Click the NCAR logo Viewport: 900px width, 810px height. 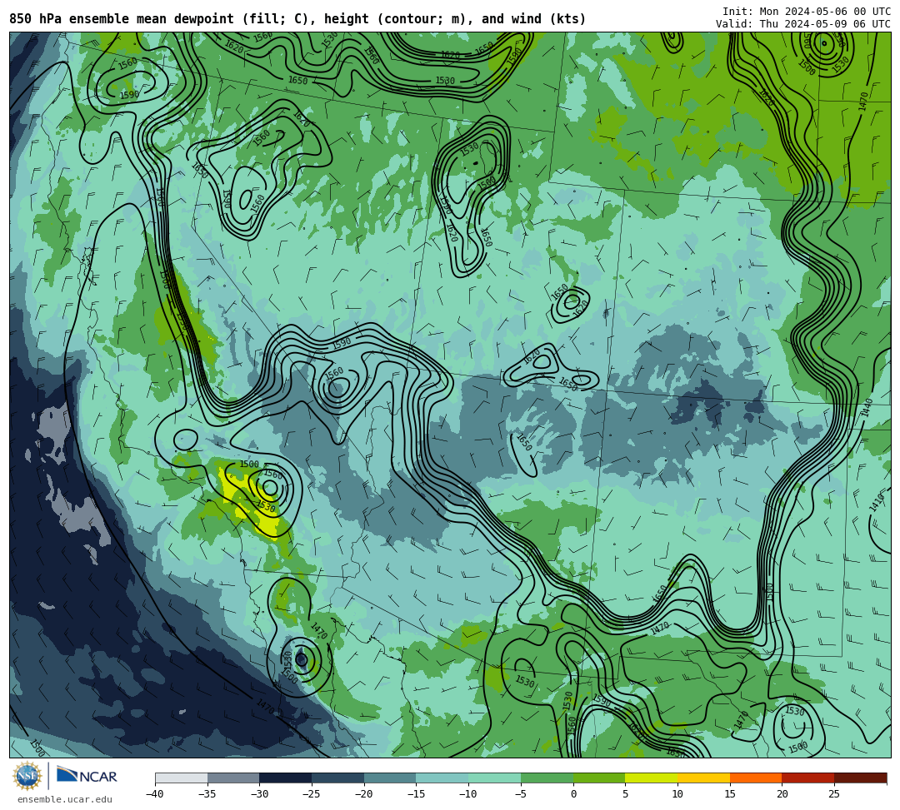87,776
